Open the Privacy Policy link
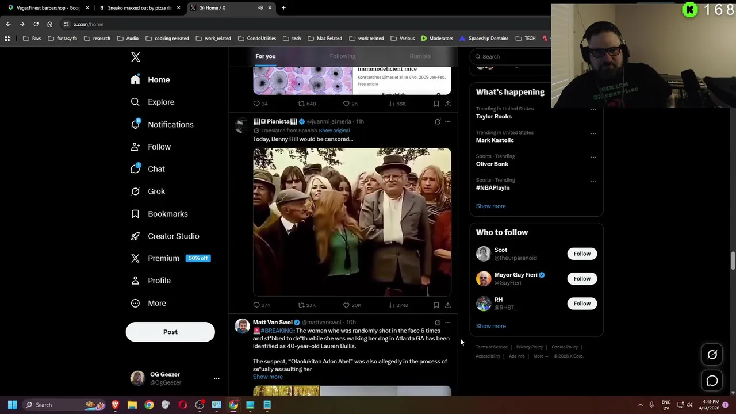This screenshot has height=414, width=736. (529, 347)
